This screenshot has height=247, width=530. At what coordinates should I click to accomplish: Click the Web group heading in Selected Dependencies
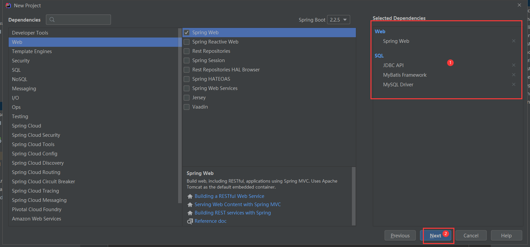point(380,32)
